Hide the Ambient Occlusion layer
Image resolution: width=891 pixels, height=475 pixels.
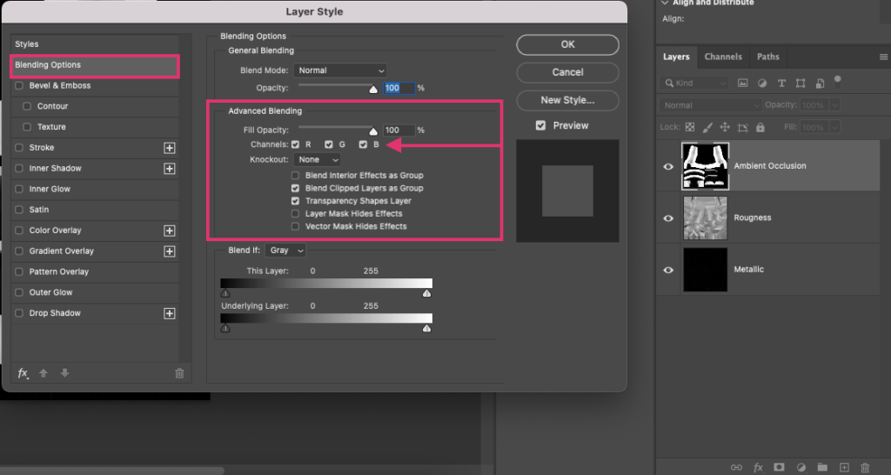(668, 166)
